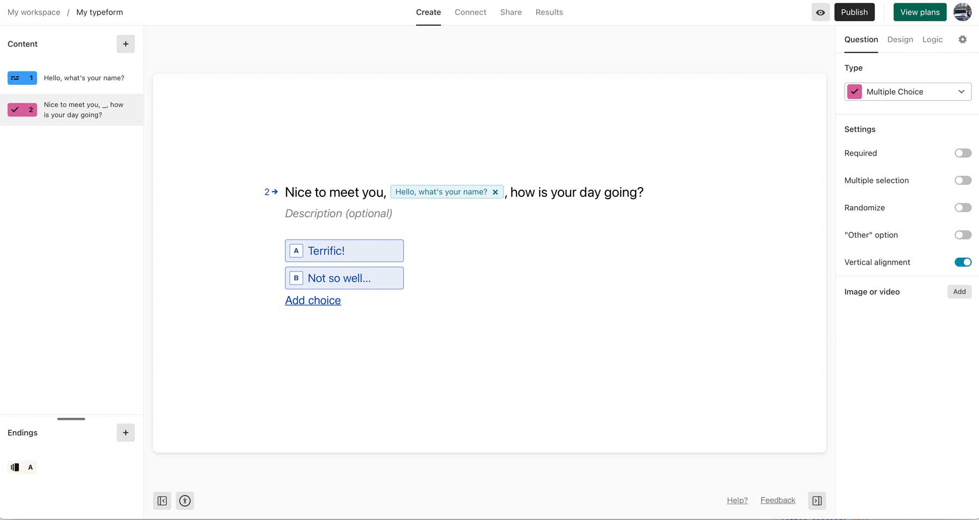Open the Design tab

[x=900, y=39]
